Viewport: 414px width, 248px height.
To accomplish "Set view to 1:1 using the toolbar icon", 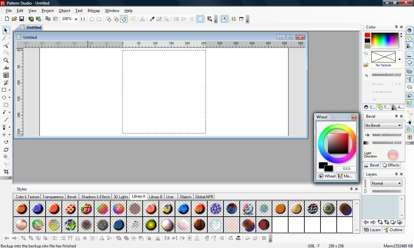I will 83,19.
